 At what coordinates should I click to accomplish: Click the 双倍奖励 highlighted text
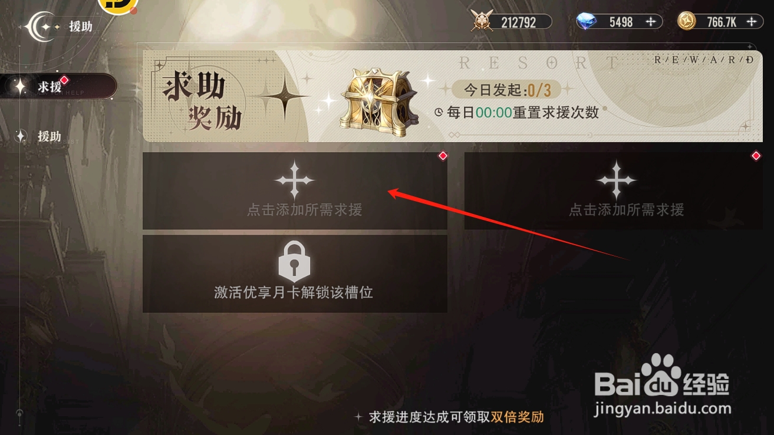tap(517, 417)
